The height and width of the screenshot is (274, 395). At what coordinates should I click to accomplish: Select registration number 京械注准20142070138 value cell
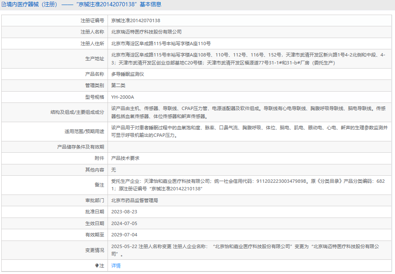pos(136,20)
